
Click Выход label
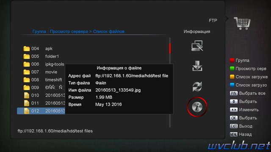246,126
